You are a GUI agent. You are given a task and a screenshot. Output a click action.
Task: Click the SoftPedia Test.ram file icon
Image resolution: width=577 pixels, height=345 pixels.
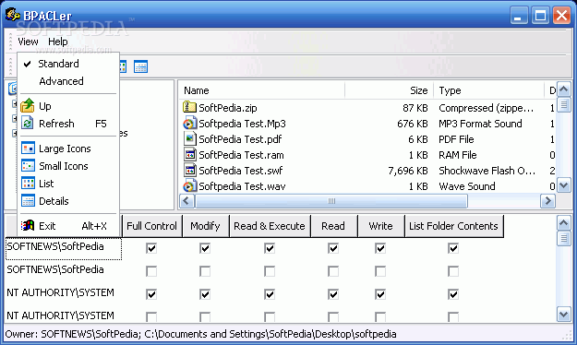pyautogui.click(x=189, y=155)
